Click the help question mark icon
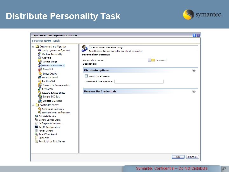 point(194,35)
